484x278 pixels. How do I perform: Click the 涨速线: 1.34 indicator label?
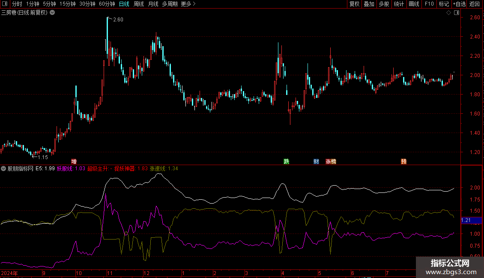(164, 169)
